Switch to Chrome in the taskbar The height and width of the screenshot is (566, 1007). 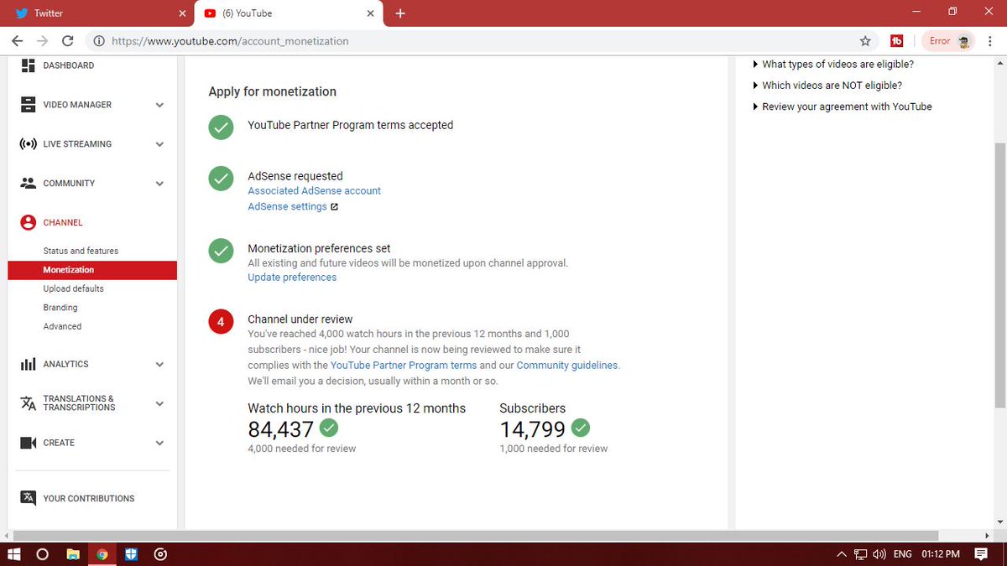(102, 554)
